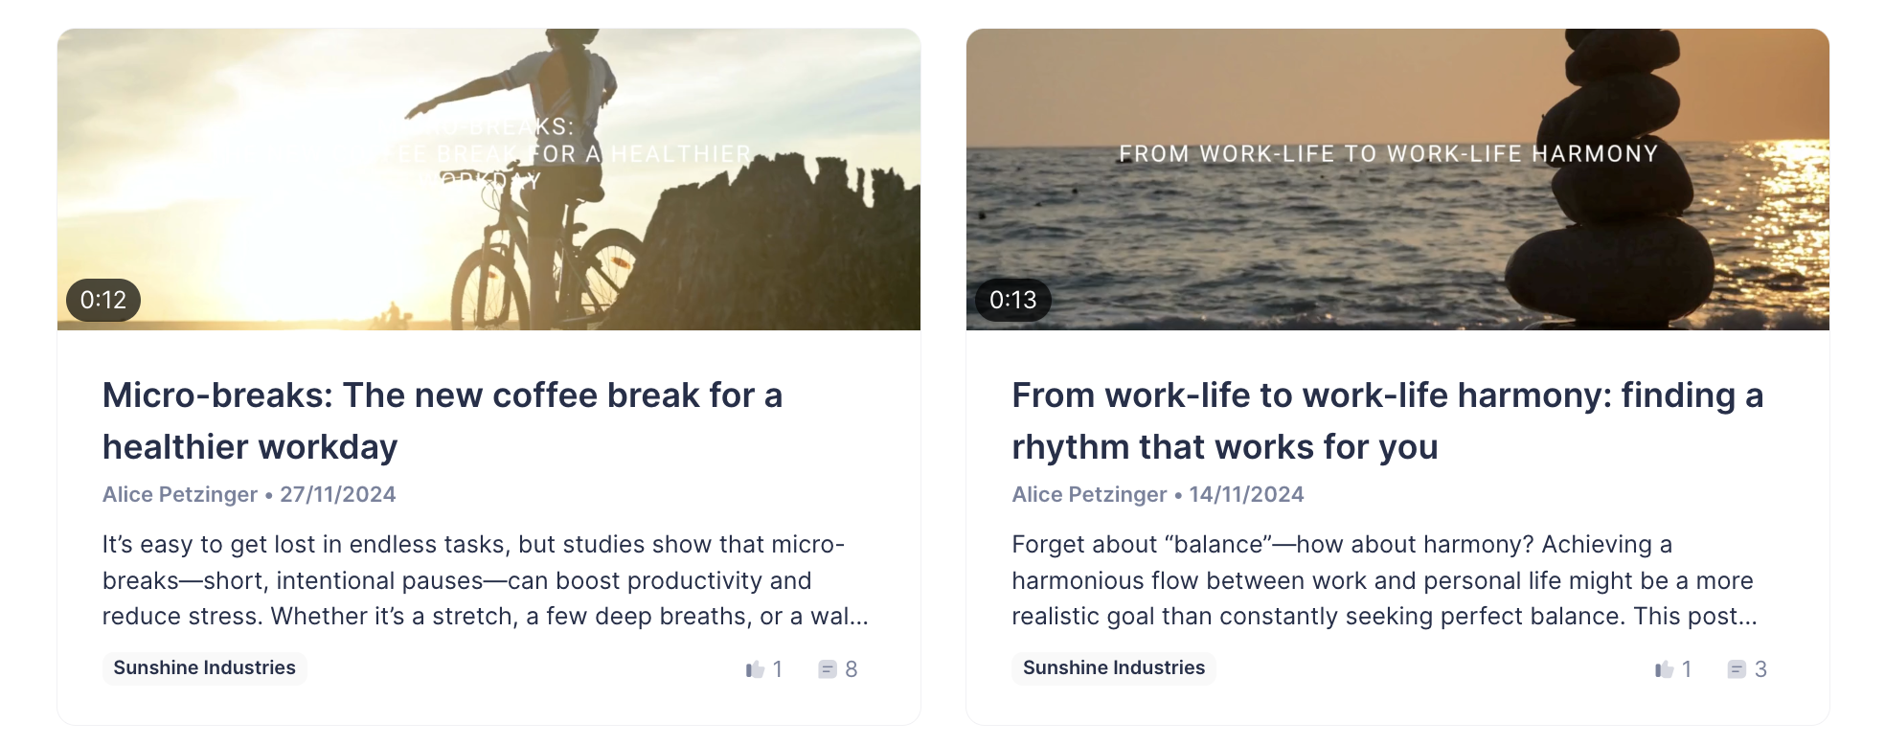Like the Micro-breaks post with thumbs-up icon
The width and height of the screenshot is (1885, 745).
pyautogui.click(x=756, y=669)
